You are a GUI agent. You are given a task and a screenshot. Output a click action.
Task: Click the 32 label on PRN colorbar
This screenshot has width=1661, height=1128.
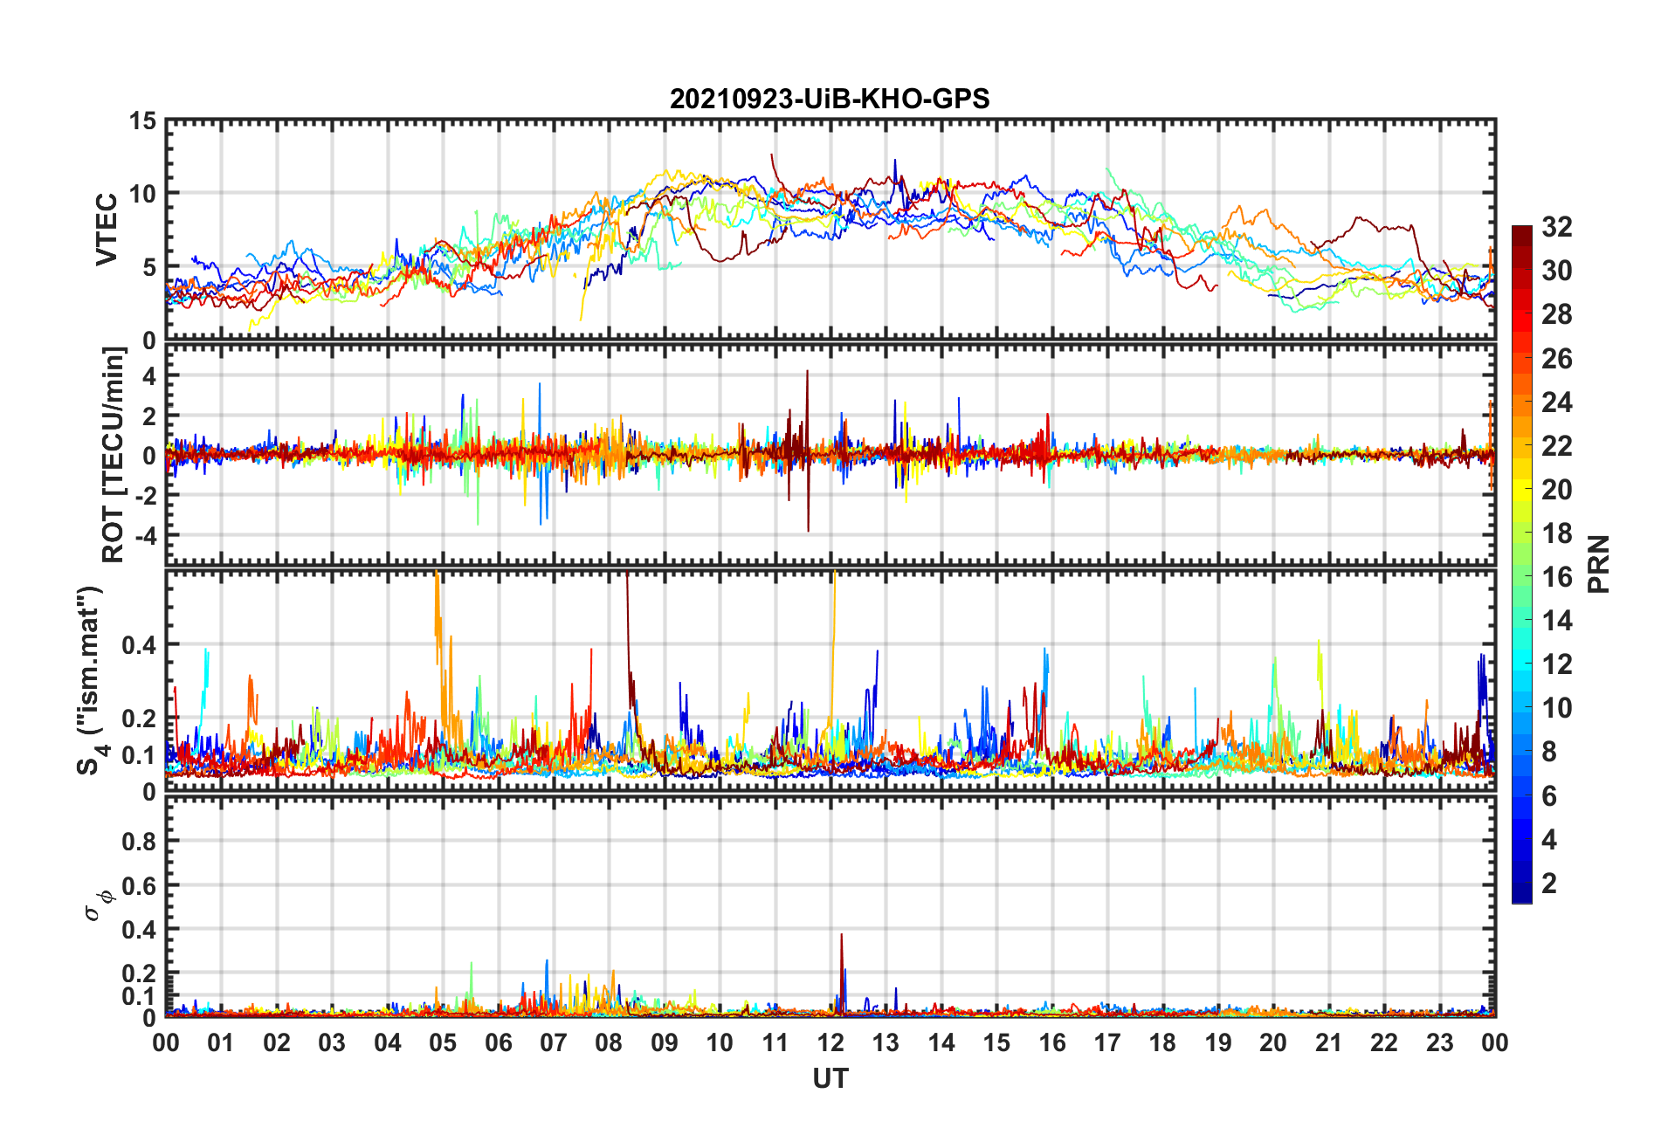click(x=1557, y=227)
